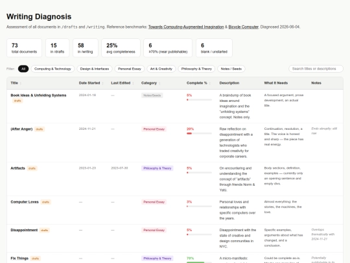Click the drafts tag under Book Ideas
The image size is (350, 263).
tap(17, 101)
